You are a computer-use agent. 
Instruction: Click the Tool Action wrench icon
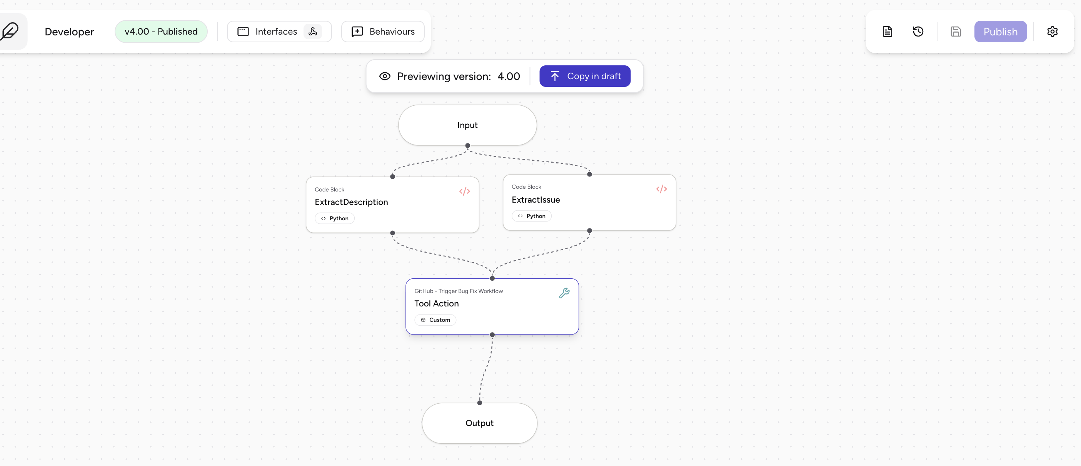pyautogui.click(x=564, y=293)
